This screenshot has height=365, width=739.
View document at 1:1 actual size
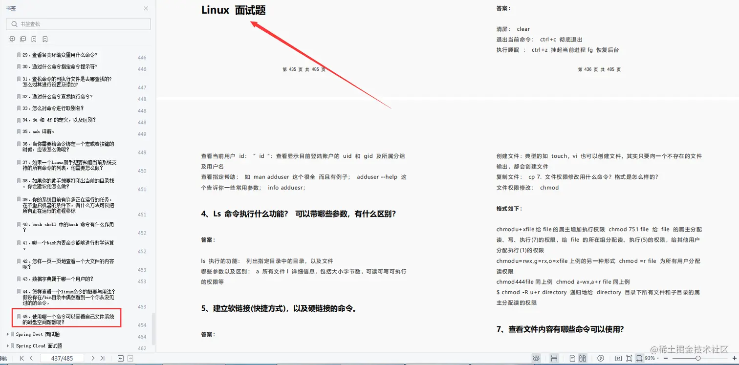(619, 358)
